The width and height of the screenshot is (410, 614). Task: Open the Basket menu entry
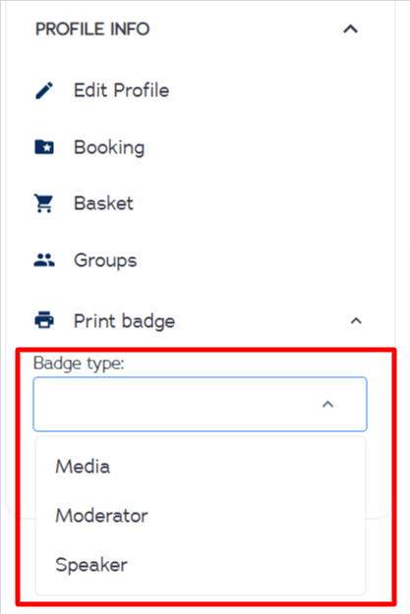tap(104, 203)
